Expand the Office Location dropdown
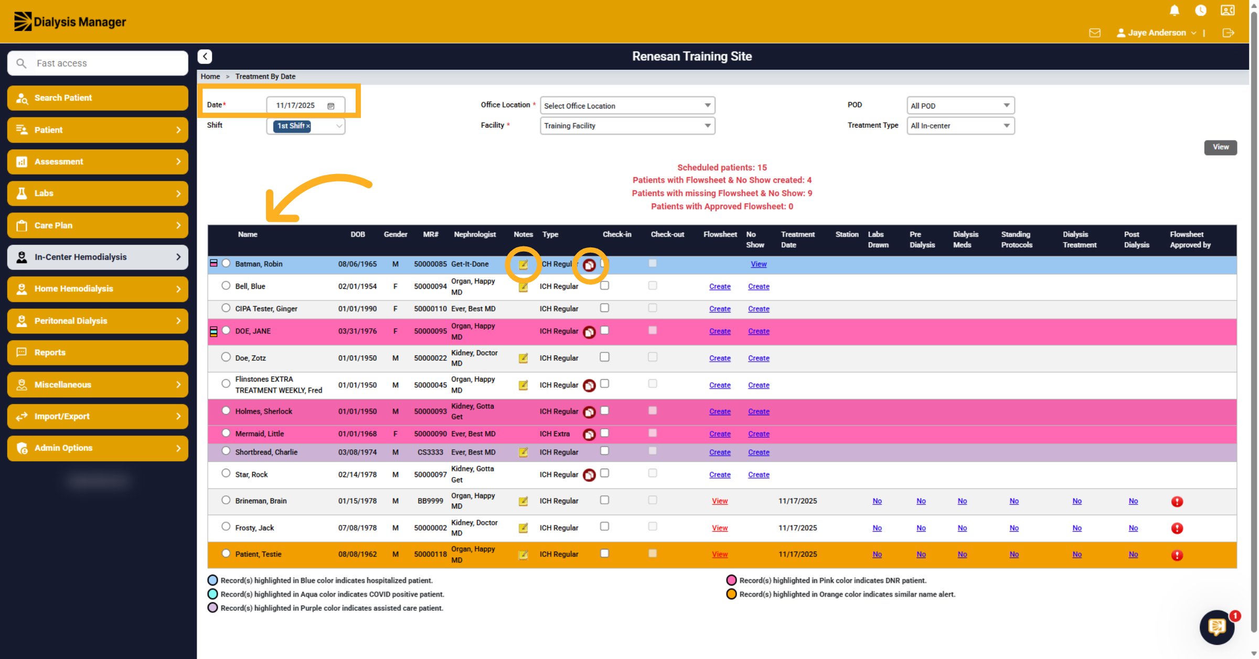1259x659 pixels. tap(627, 105)
